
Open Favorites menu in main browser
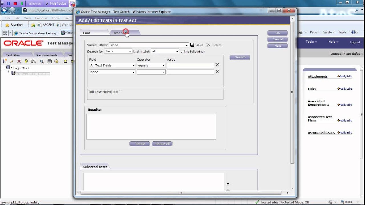41,18
